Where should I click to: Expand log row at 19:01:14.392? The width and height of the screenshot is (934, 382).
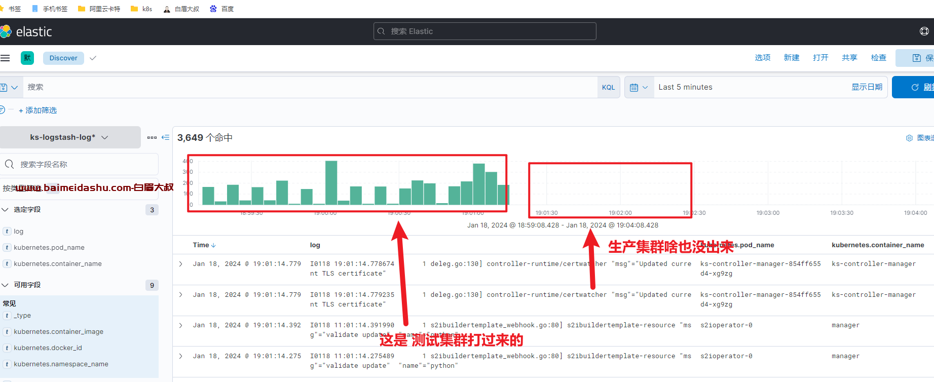180,325
